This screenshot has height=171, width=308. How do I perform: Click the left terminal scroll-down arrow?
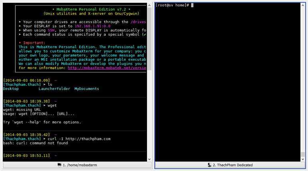tap(149, 159)
